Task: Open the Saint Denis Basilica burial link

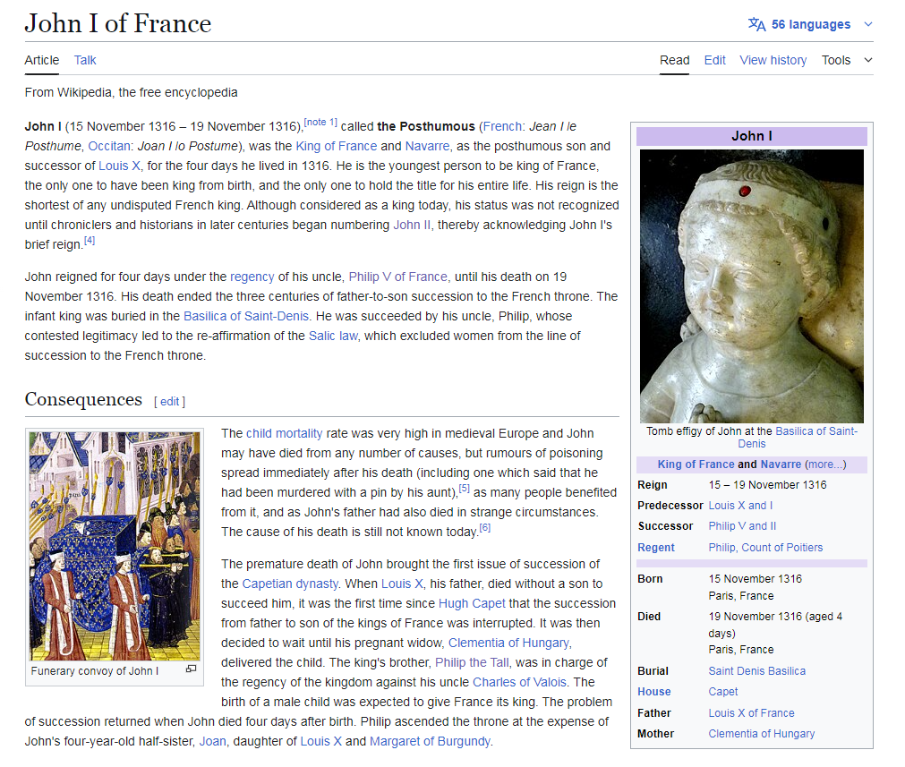Action: point(756,670)
